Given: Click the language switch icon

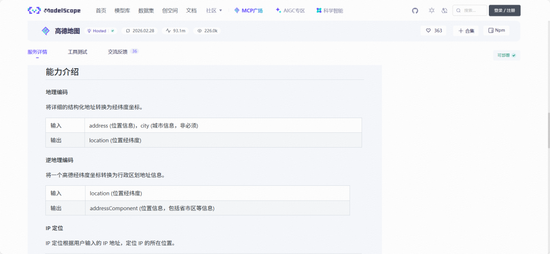Looking at the screenshot, I should (x=445, y=11).
